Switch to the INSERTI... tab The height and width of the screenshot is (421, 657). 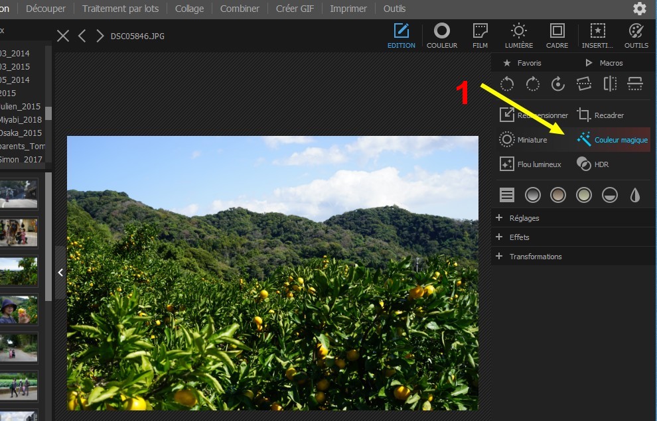tap(597, 36)
